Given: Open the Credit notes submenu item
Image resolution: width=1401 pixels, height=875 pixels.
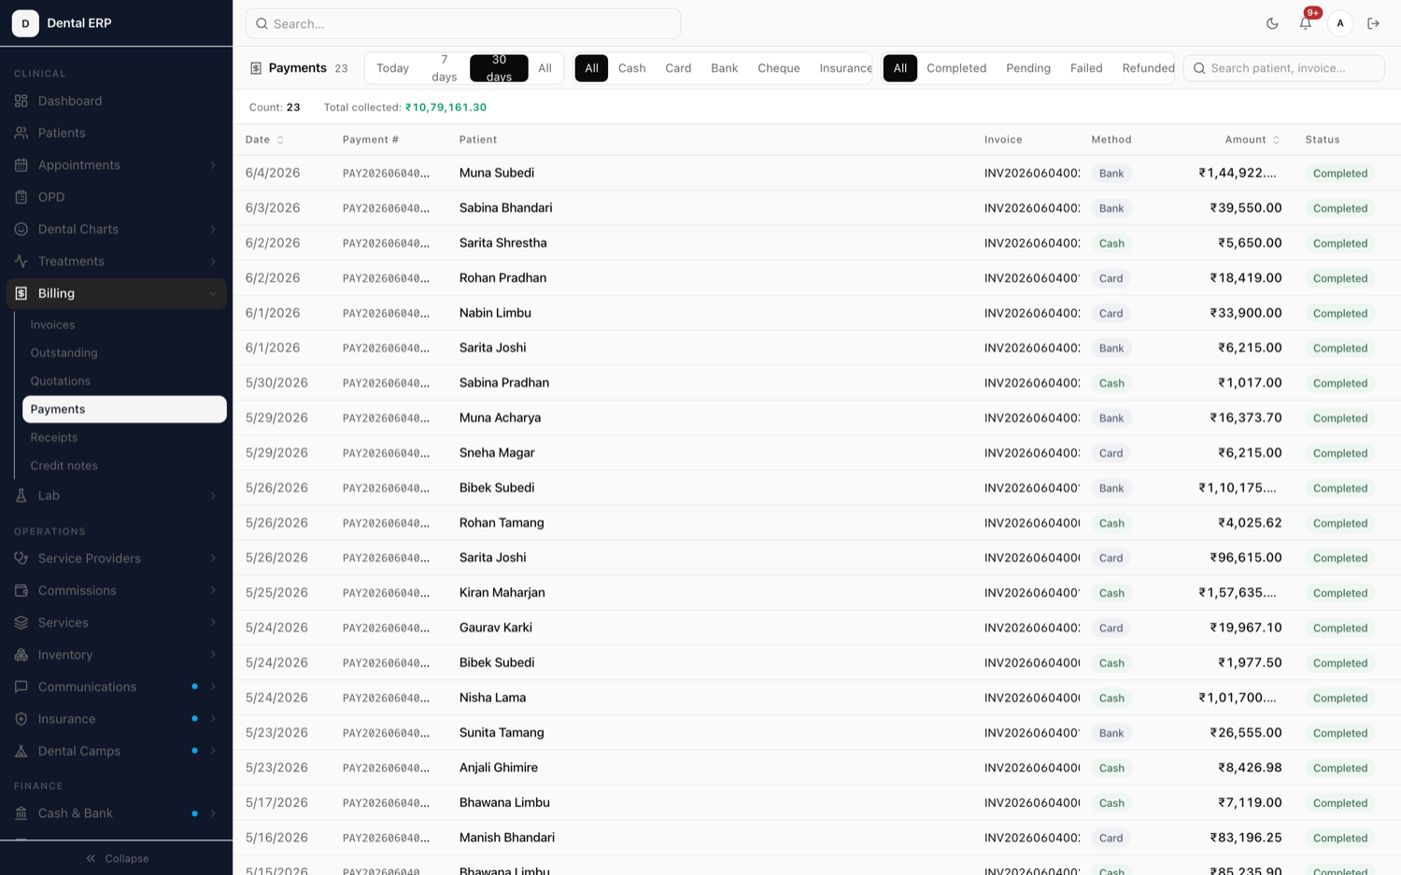Looking at the screenshot, I should 124,465.
